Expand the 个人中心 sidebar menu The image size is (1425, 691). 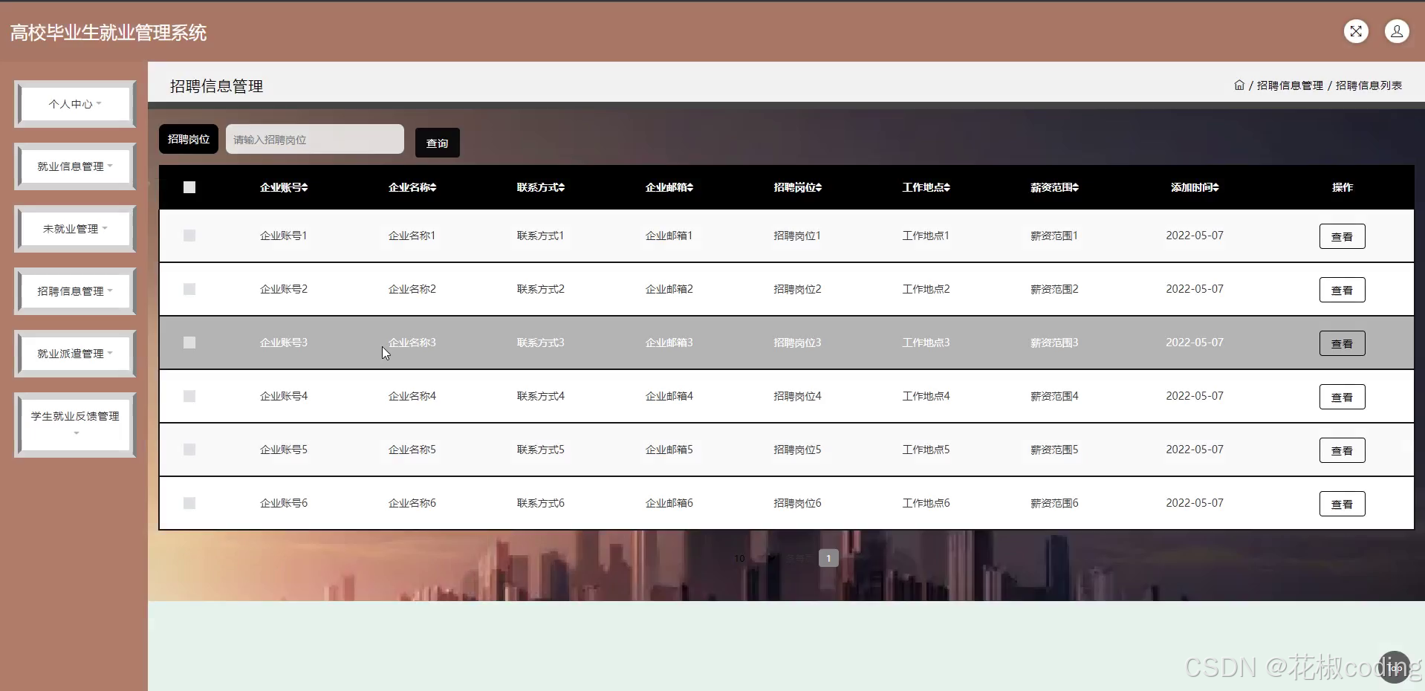[75, 104]
